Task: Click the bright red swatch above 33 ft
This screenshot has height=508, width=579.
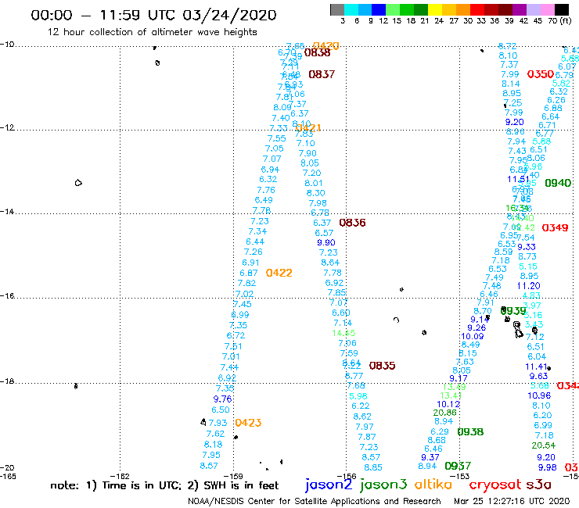Action: click(477, 9)
